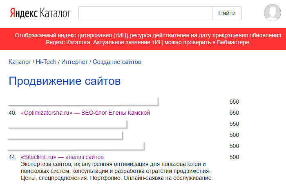Click blank entry directly above Siteclinic.ru
The height and width of the screenshot is (184, 286).
point(76,146)
